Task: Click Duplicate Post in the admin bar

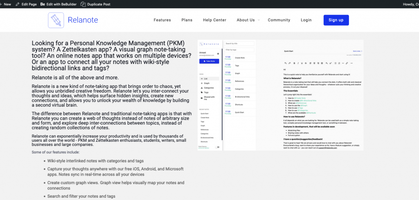Action: 99,4
